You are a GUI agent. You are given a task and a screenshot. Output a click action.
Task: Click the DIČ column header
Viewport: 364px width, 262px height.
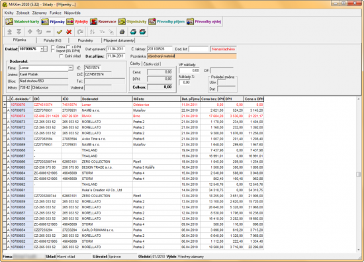tap(48, 99)
